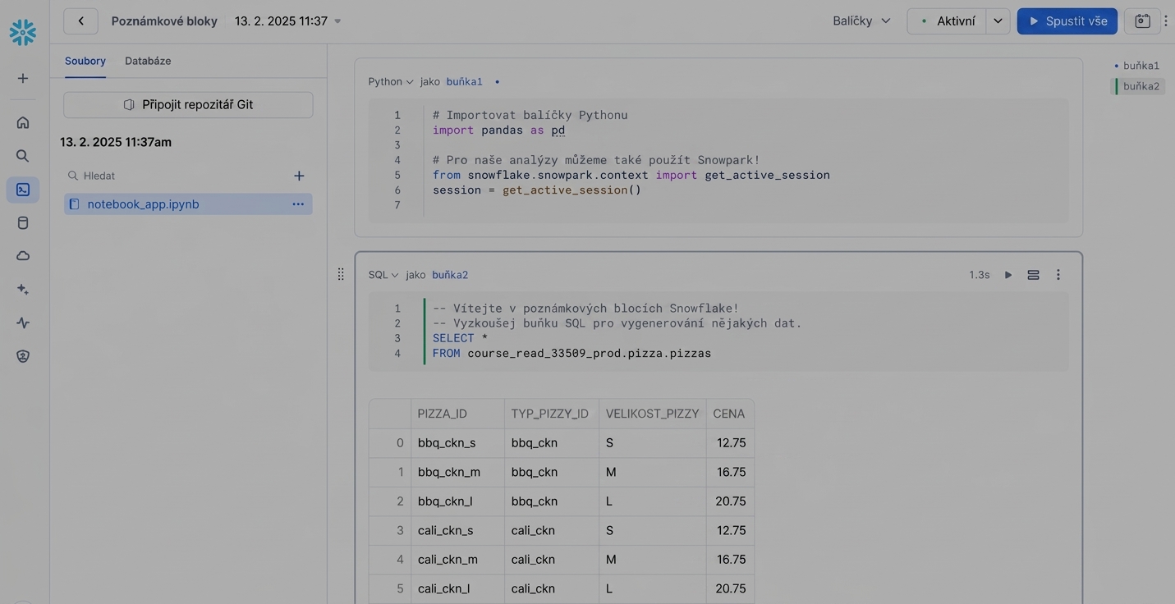Open the cloud Data Products icon
This screenshot has height=604, width=1175.
point(23,256)
